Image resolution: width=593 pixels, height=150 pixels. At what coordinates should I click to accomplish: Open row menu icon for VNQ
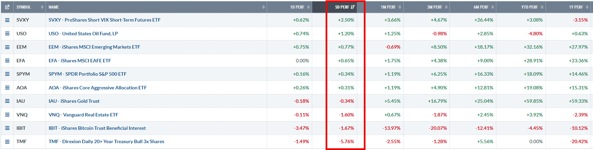tap(7, 115)
